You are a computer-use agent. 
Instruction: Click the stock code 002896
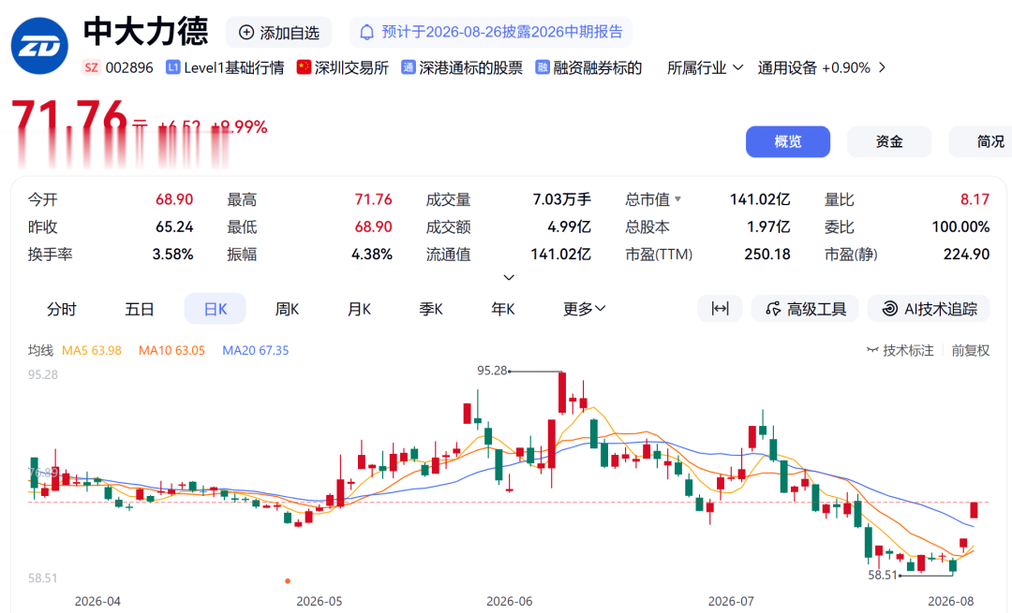[129, 67]
